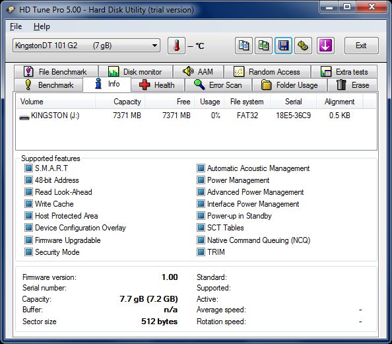Viewport: 392px width, 344px height.
Task: Copy info to clipboard using first toolbar icon
Action: click(x=244, y=46)
